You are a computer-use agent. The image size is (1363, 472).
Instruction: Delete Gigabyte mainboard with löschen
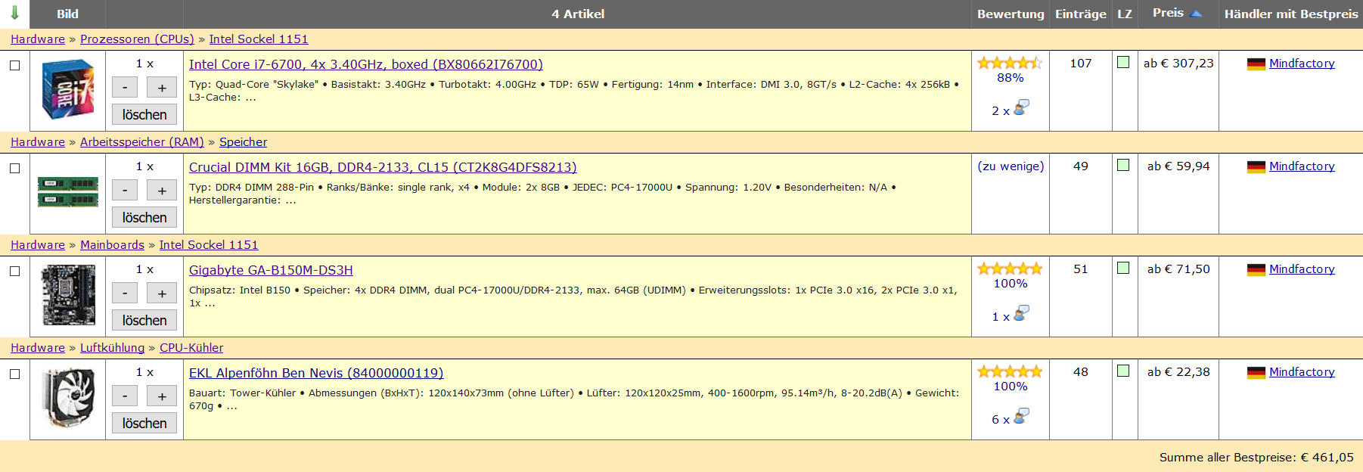tap(144, 320)
